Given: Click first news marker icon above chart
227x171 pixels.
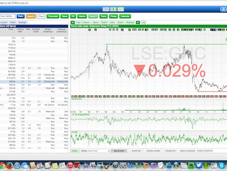Looking at the screenshot, I should pos(89,30).
